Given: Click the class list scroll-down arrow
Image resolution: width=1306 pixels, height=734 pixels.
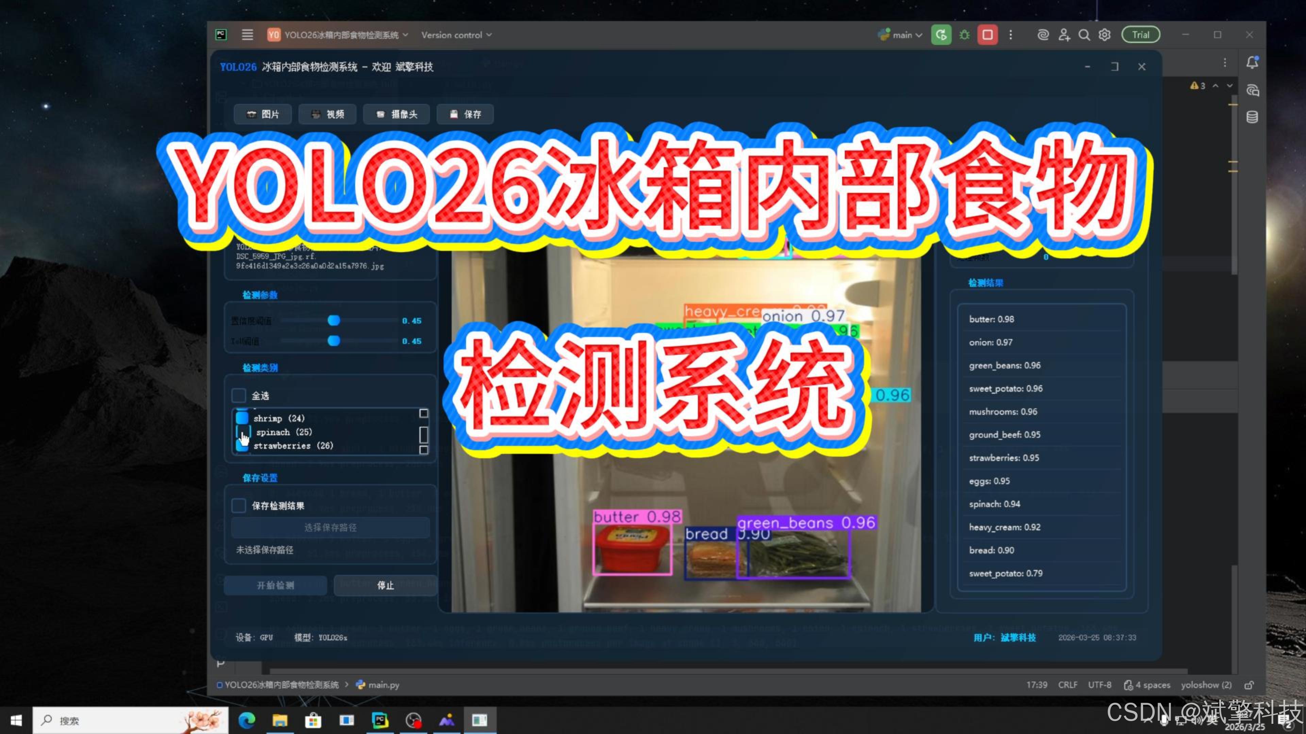Looking at the screenshot, I should point(424,450).
